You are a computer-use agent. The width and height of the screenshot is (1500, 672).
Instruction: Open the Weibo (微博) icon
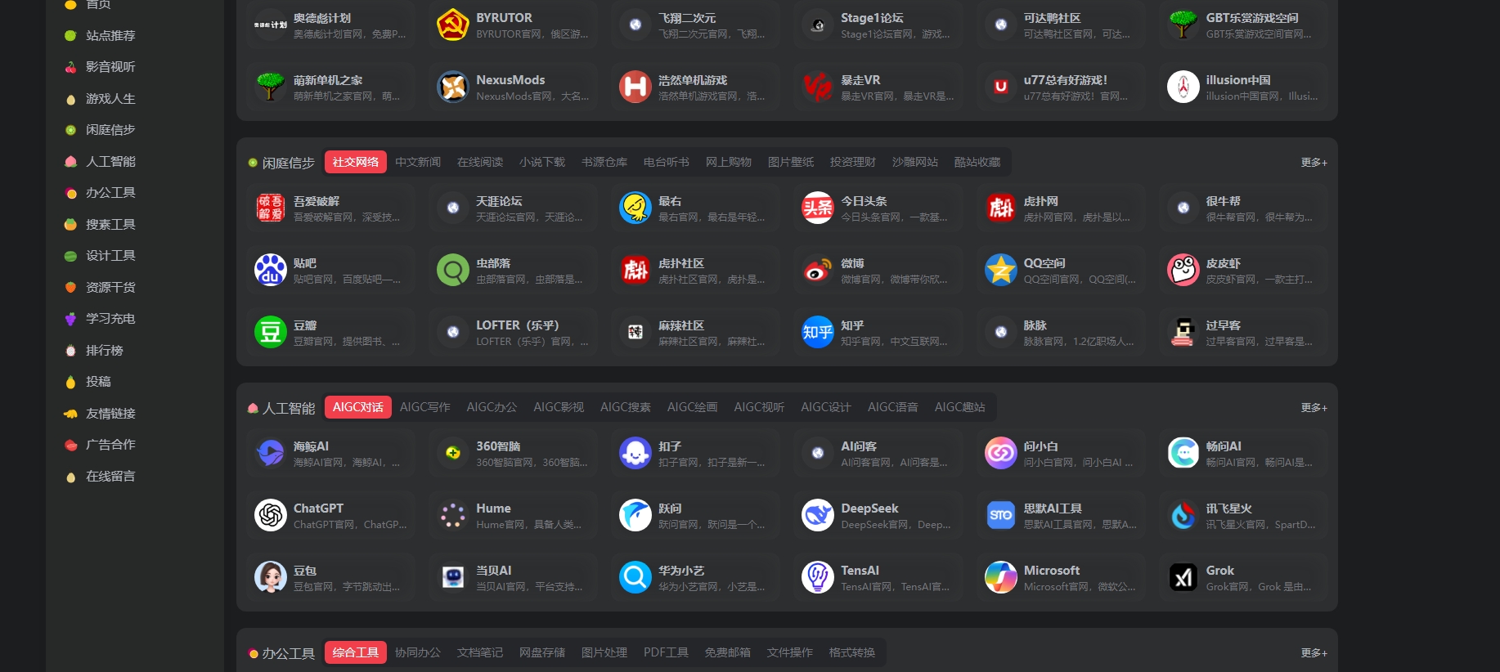(818, 270)
